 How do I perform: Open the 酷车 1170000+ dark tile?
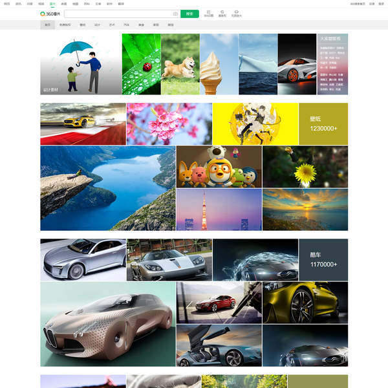point(323,260)
